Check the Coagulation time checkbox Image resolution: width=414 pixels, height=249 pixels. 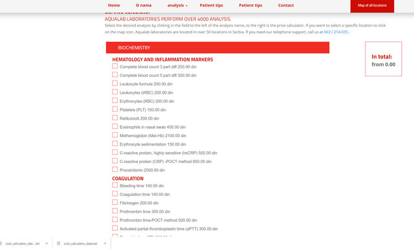(115, 193)
